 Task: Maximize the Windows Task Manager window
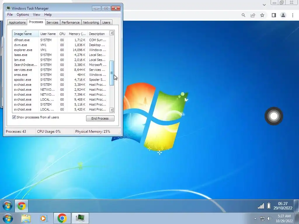click(x=106, y=8)
